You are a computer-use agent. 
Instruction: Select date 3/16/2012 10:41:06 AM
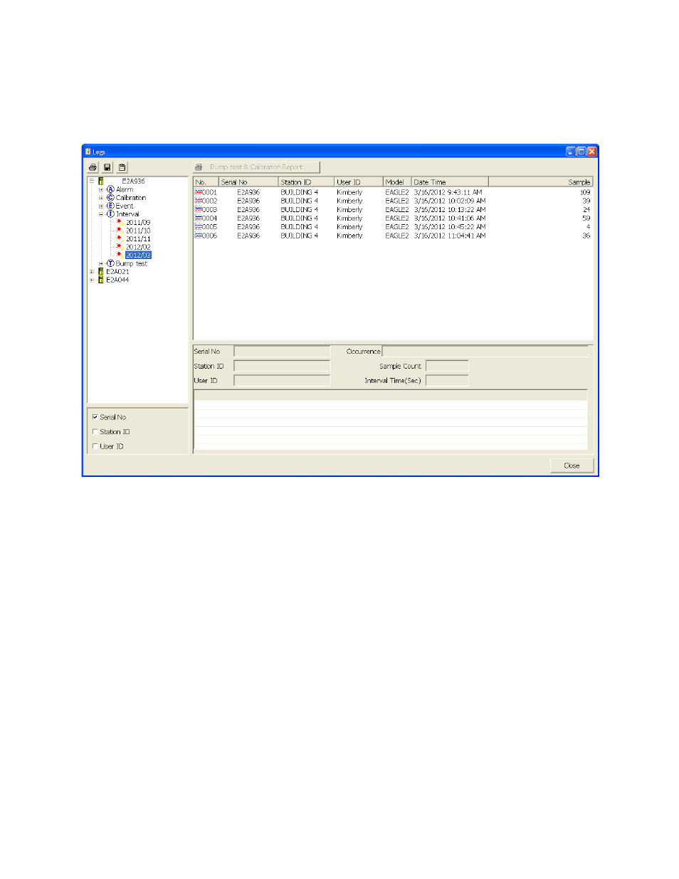pyautogui.click(x=450, y=218)
